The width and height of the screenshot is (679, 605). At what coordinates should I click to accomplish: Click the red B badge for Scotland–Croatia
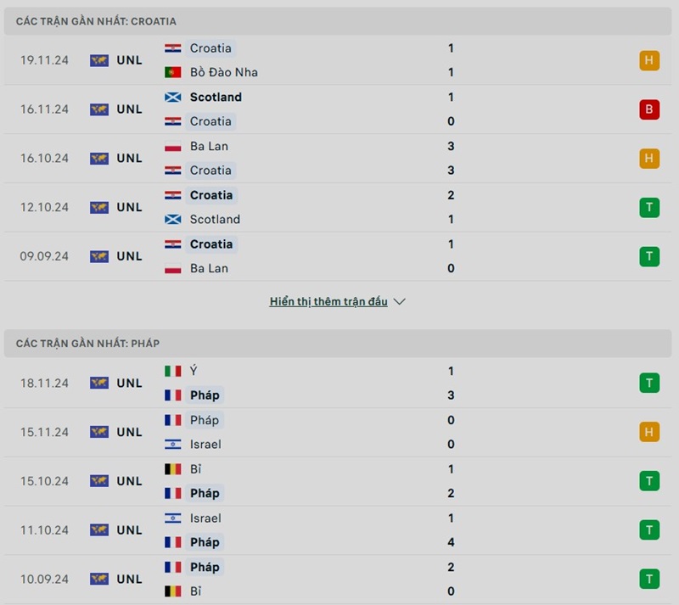[x=649, y=109]
